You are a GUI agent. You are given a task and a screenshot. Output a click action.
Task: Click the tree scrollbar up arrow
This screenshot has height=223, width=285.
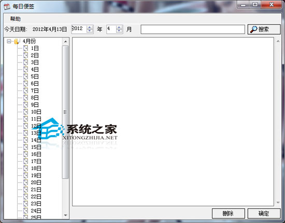point(65,42)
